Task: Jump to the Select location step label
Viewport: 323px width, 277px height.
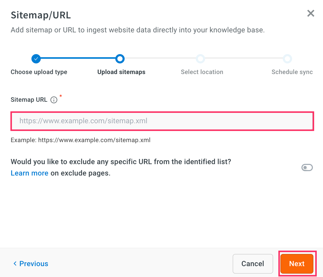Action: click(202, 72)
